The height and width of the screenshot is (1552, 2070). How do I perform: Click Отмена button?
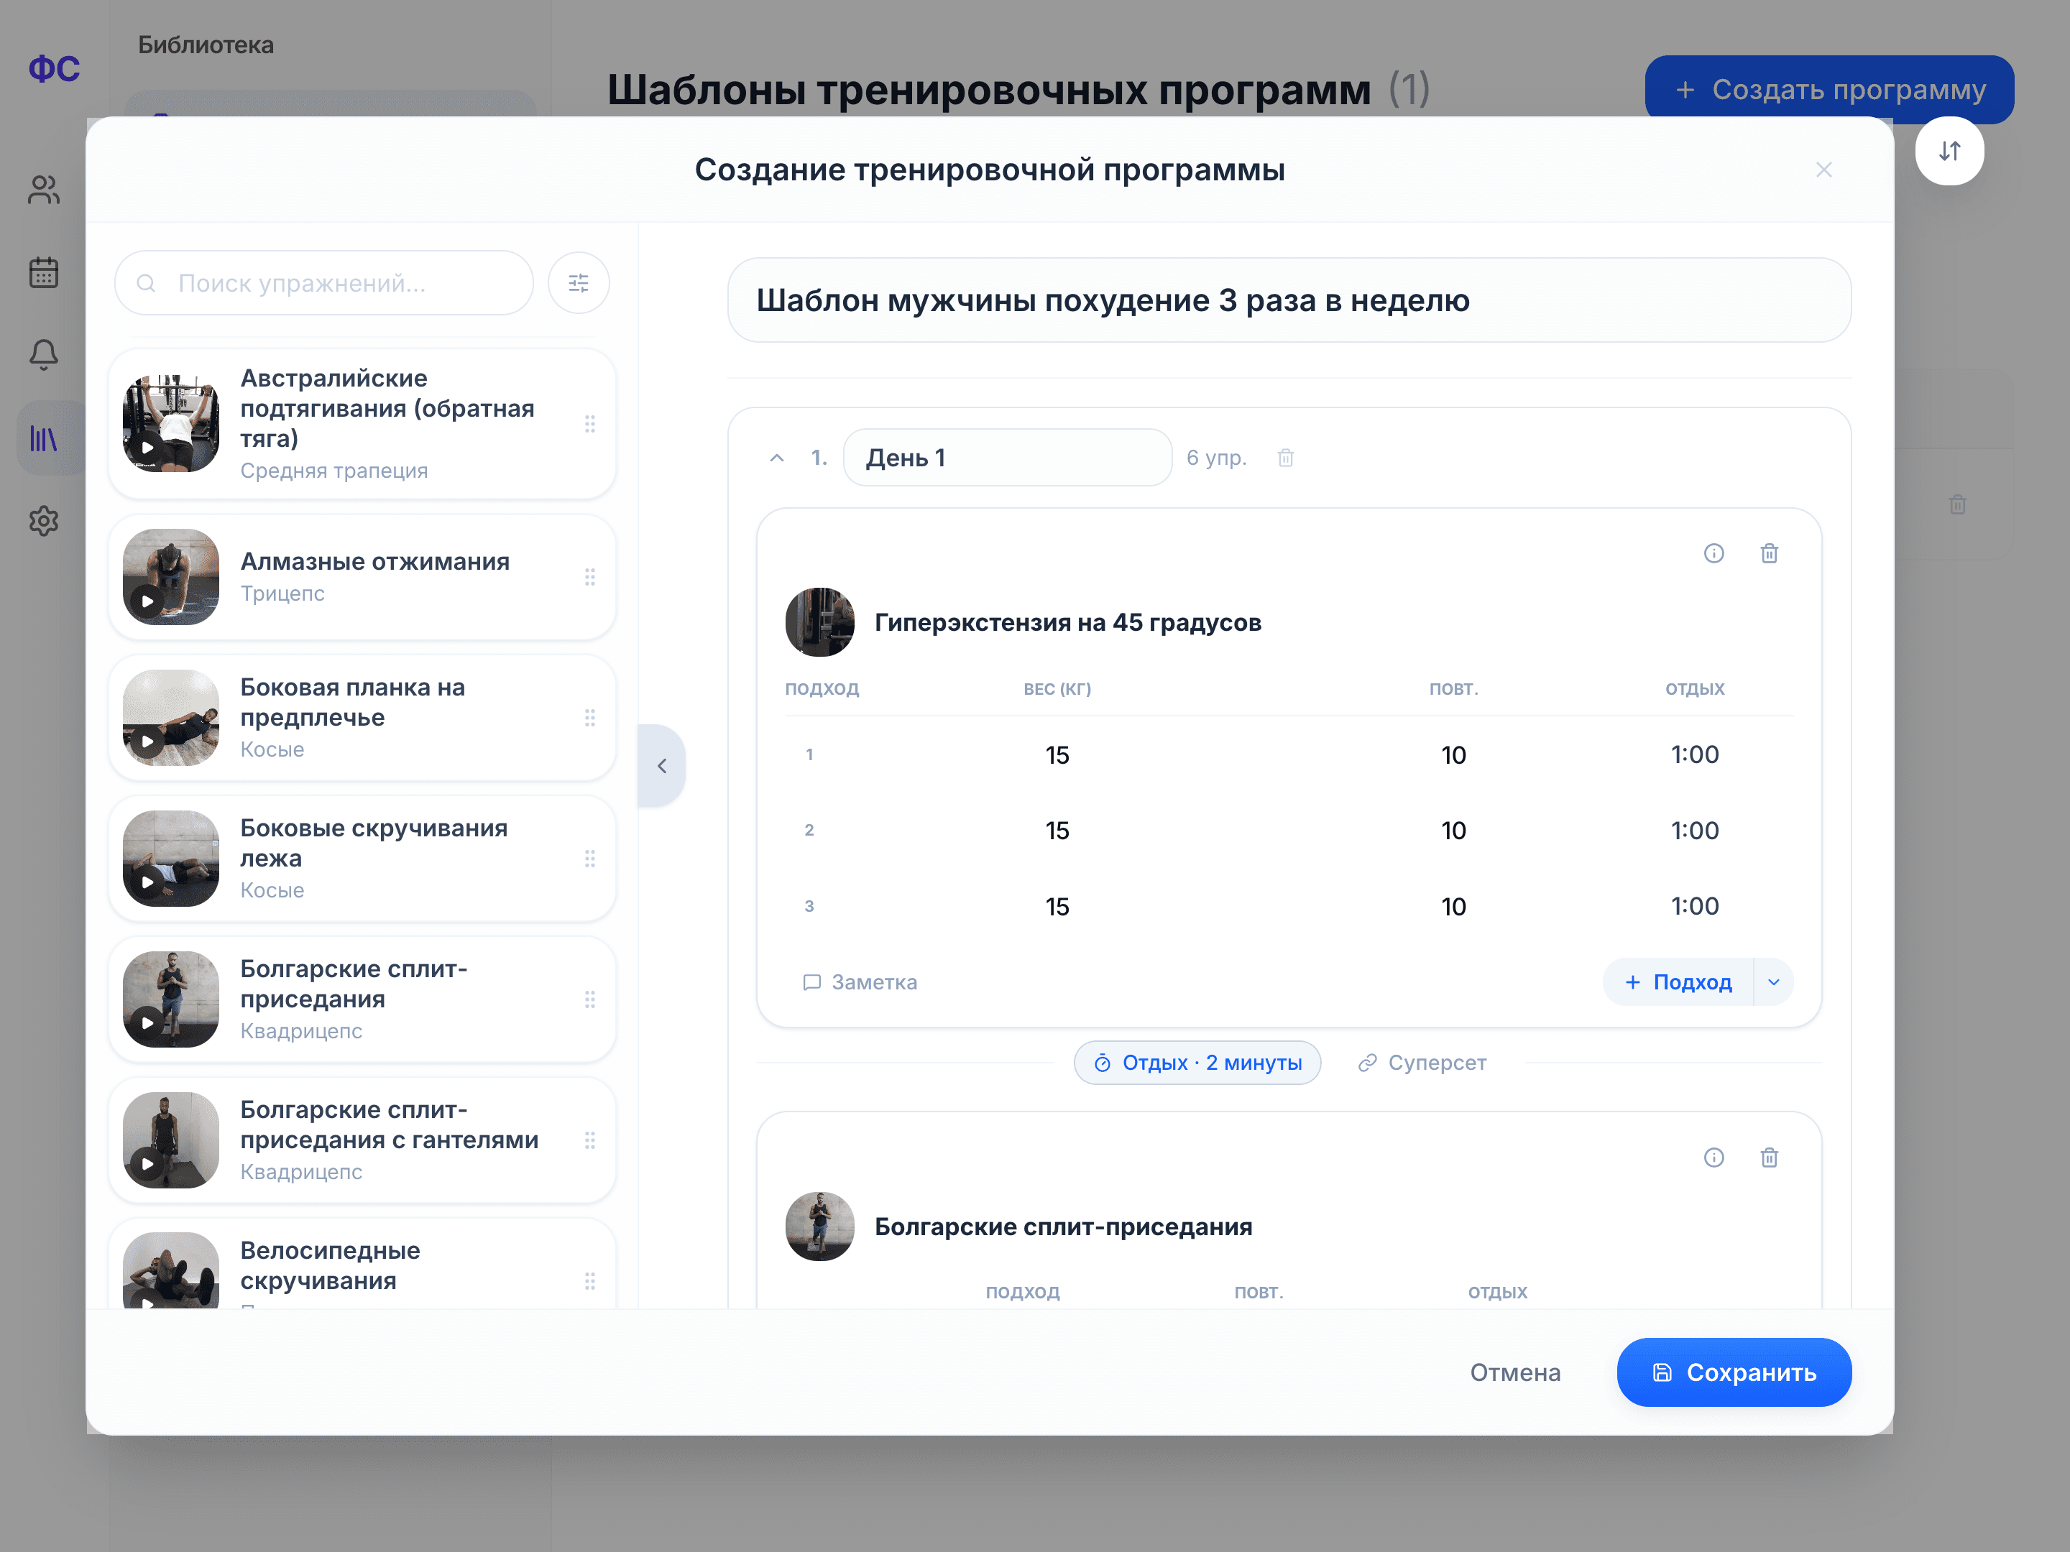[x=1514, y=1372]
